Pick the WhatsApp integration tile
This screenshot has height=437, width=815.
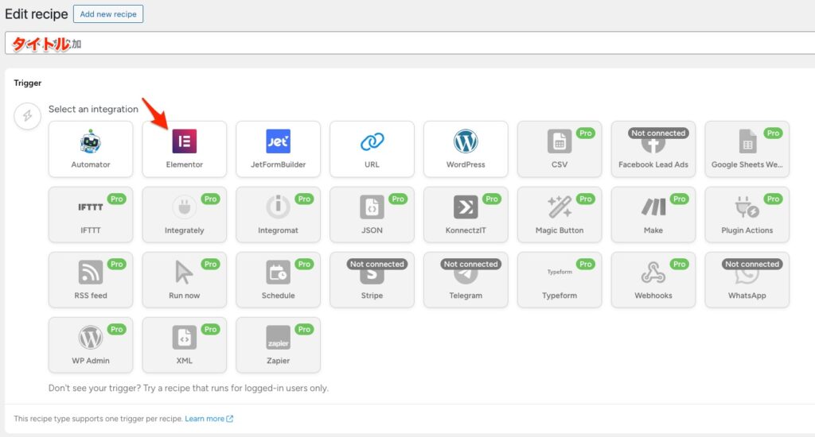click(747, 280)
